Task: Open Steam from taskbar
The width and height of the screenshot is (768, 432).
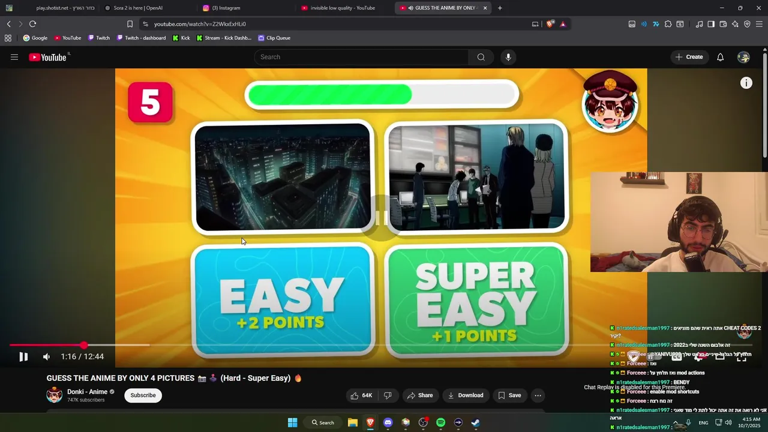Action: coord(475,422)
